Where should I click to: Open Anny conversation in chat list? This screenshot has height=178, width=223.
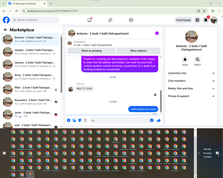click(x=30, y=77)
